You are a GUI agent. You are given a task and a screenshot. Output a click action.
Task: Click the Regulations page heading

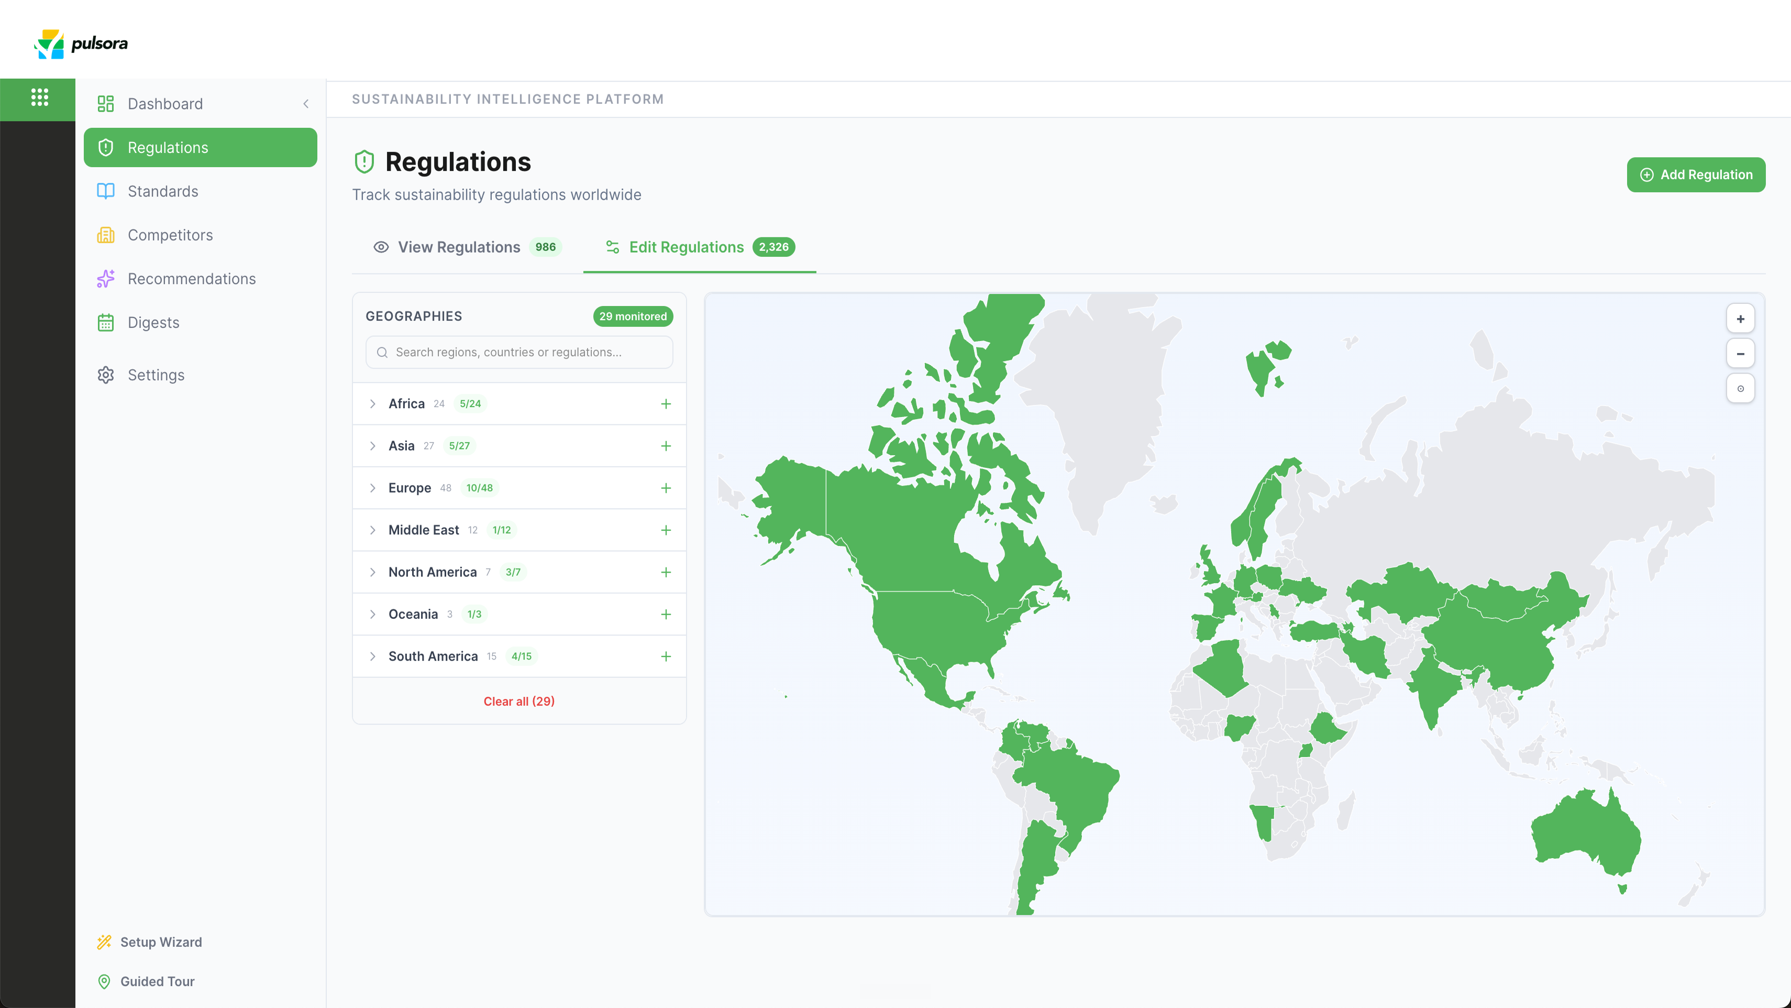tap(458, 161)
